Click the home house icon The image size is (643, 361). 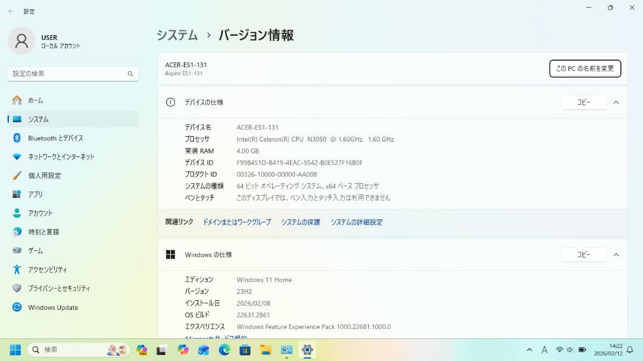point(17,100)
